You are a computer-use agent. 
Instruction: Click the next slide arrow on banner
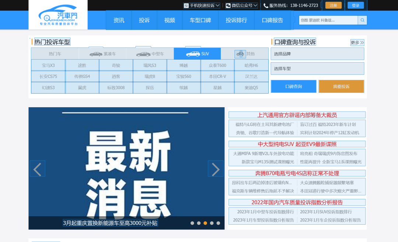coord(216,169)
